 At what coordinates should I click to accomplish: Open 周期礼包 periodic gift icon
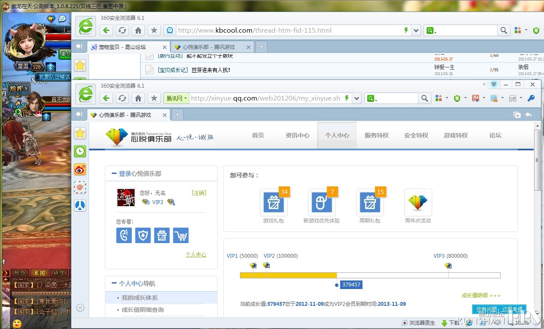370,202
